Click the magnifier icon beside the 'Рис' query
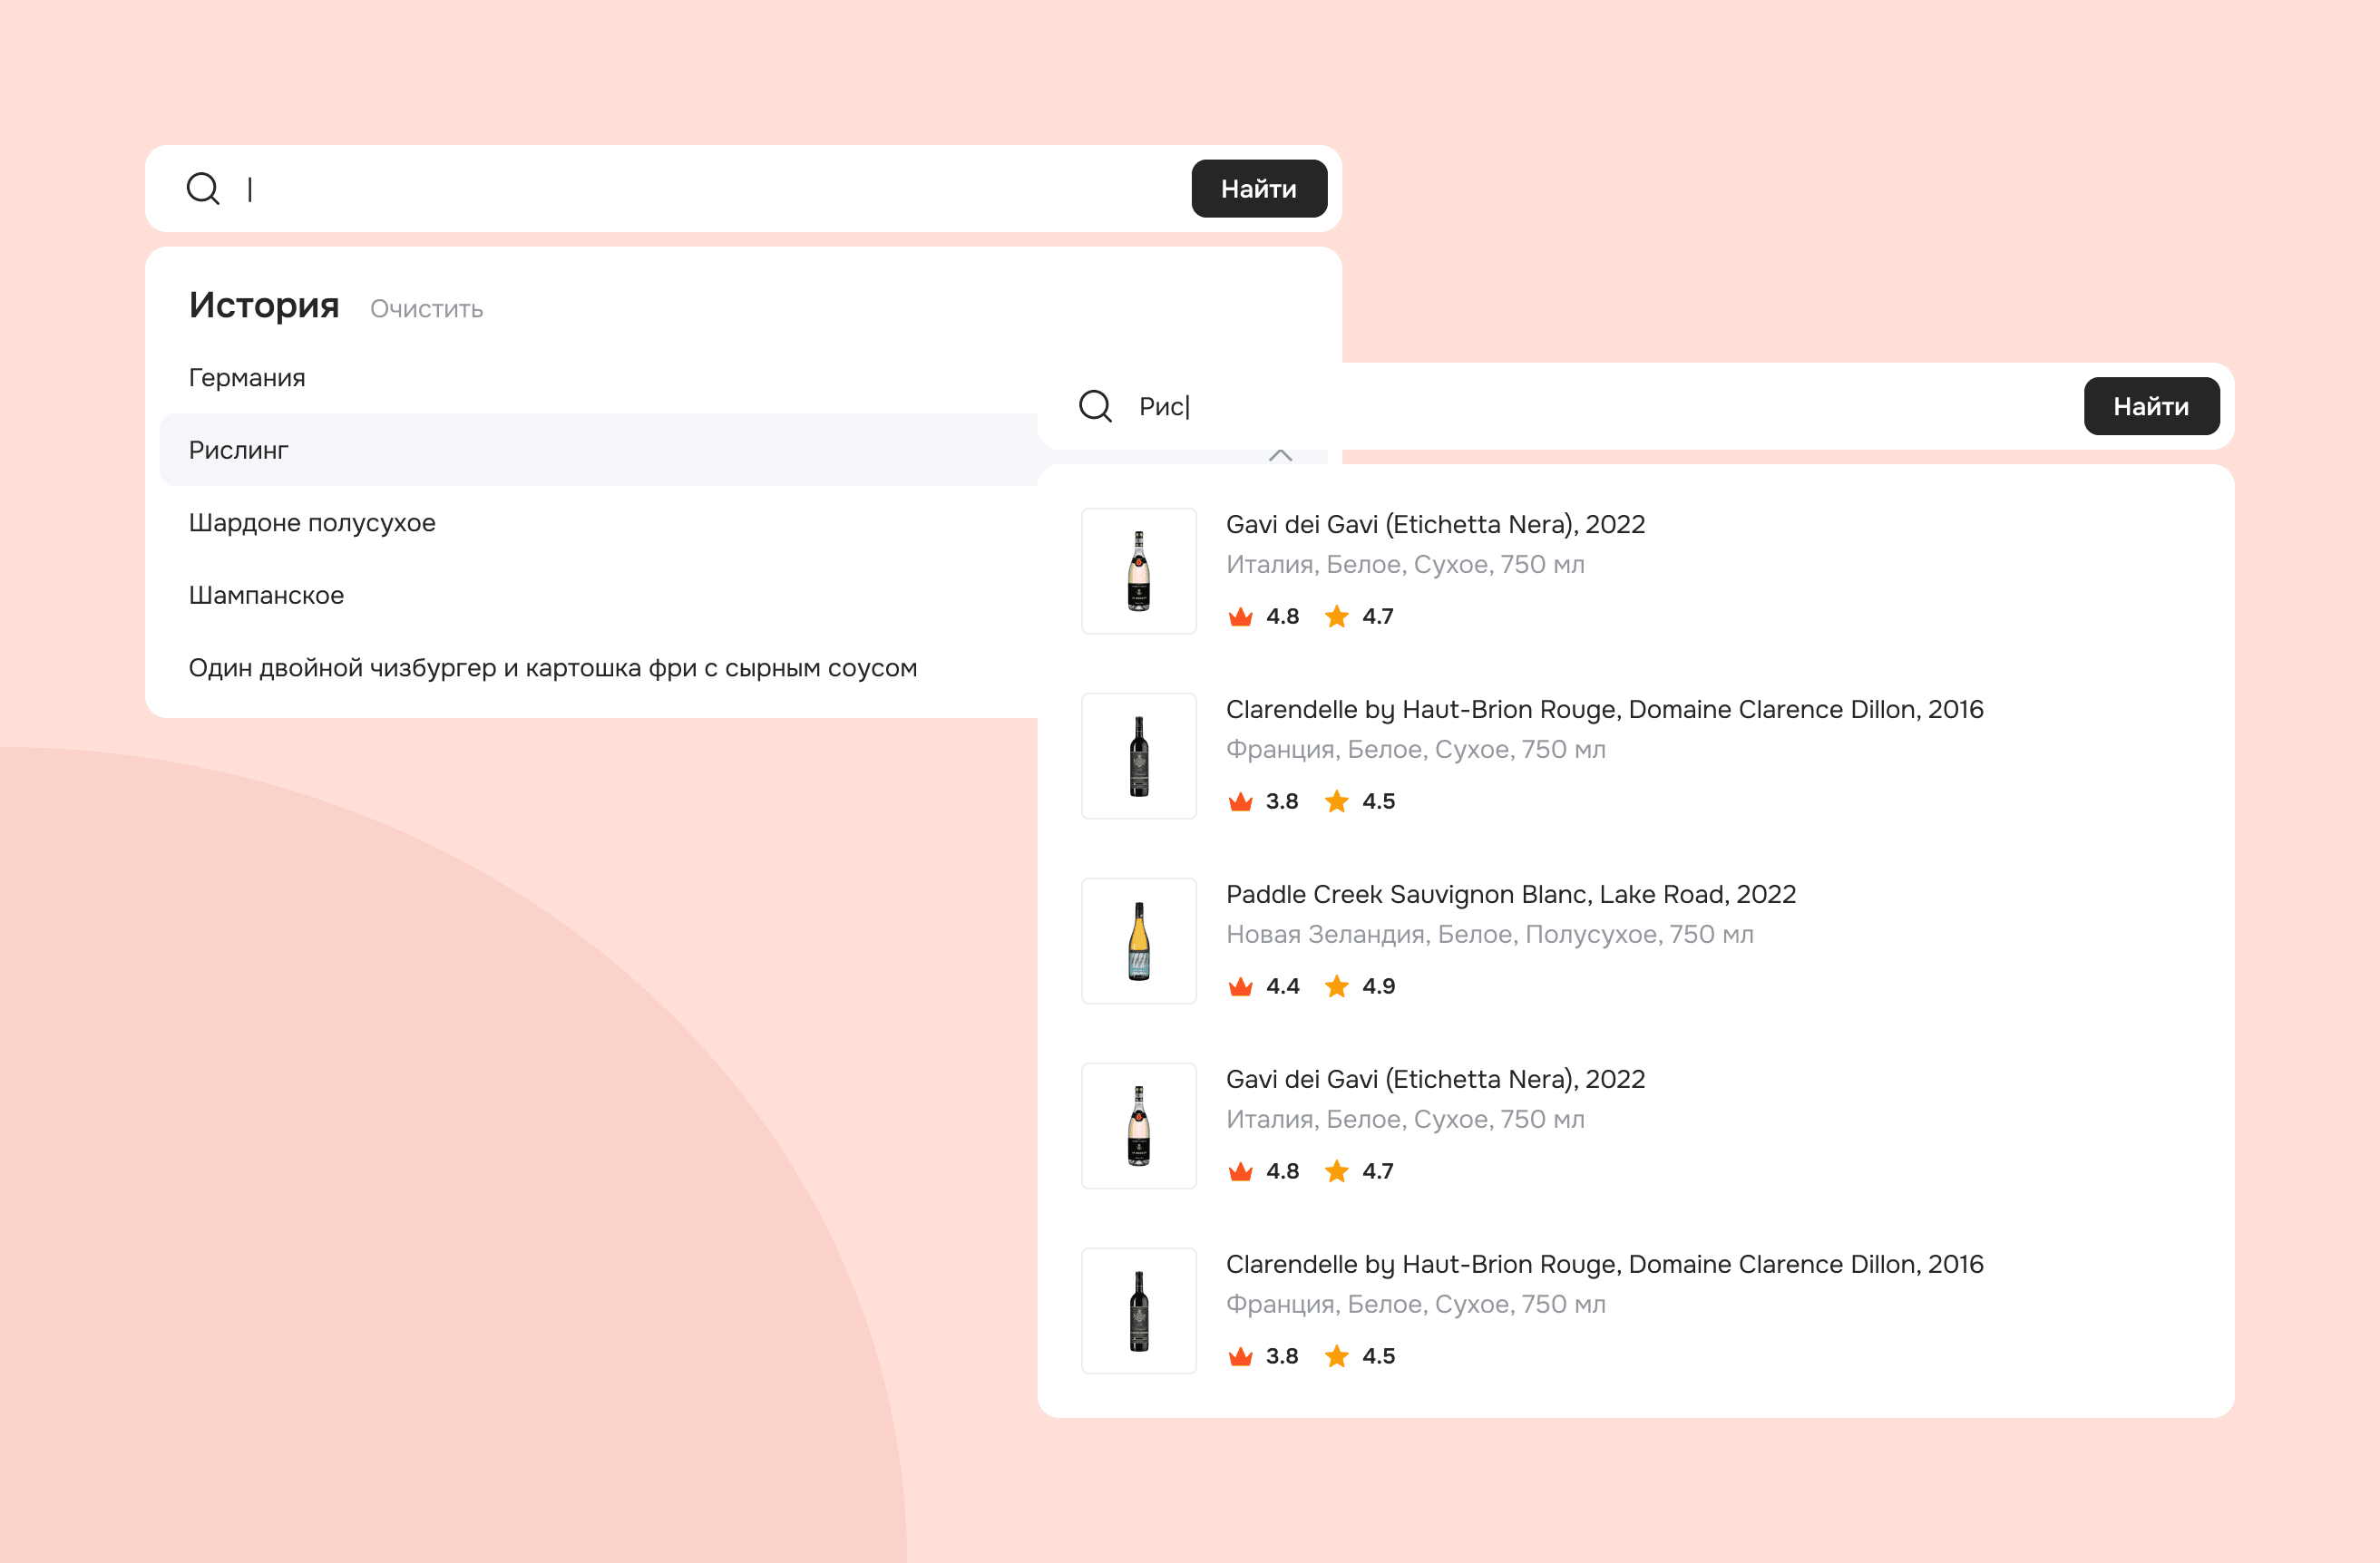The image size is (2380, 1563). click(1095, 406)
